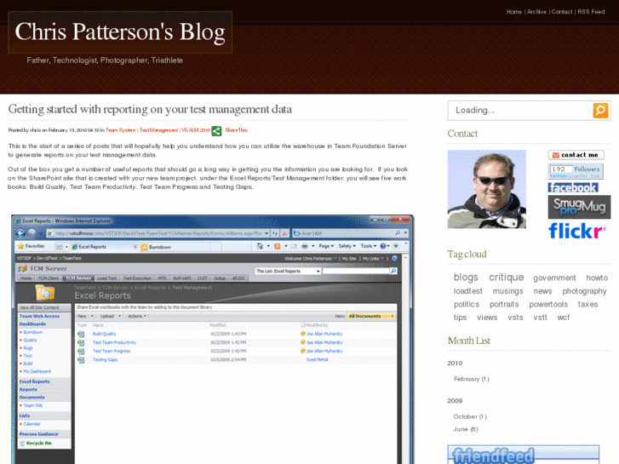Subscribe via RSS Feed link
This screenshot has height=464, width=619.
click(591, 12)
